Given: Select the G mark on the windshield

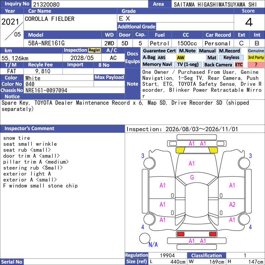Looking at the screenshot, I should coord(192,177).
